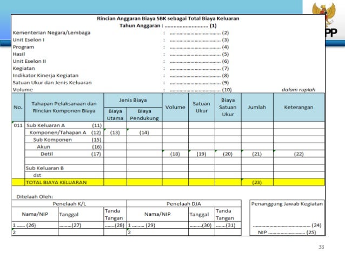This screenshot has width=345, height=259.
Task: Click 'dalam rupiah' note
Action: [x=298, y=90]
